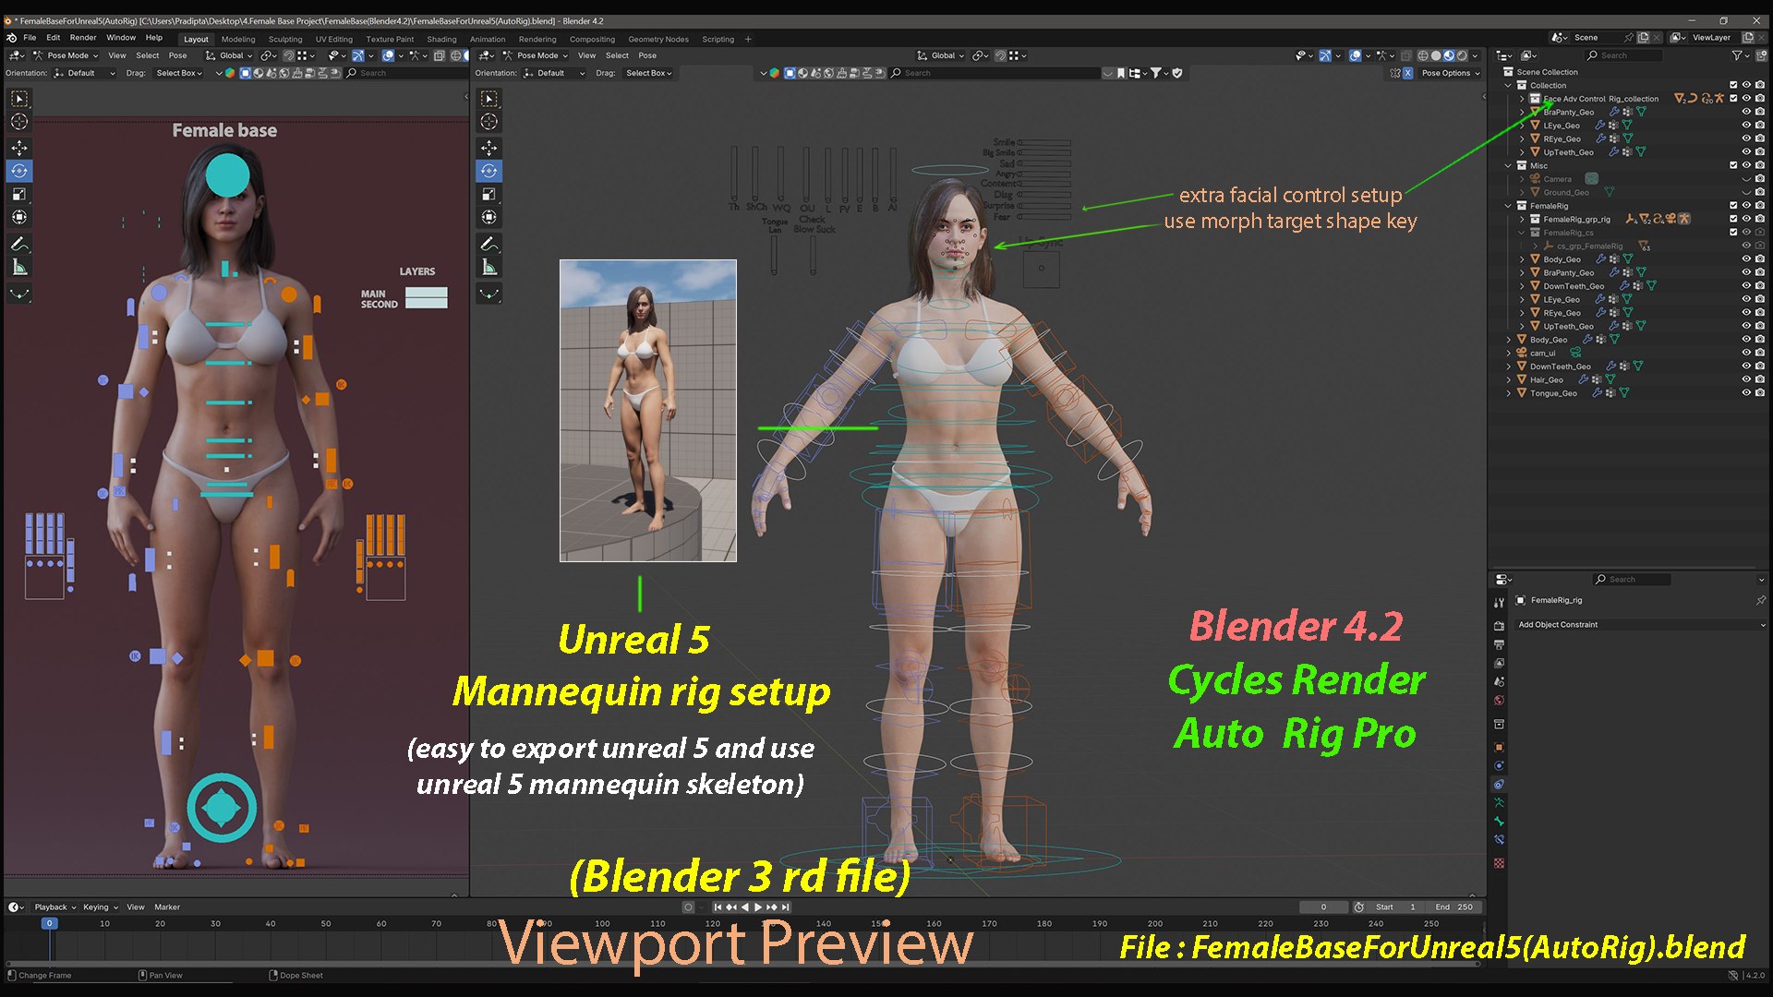The width and height of the screenshot is (1773, 997).
Task: Uncheck the FemaleRig collection checkbox
Action: [x=1733, y=206]
